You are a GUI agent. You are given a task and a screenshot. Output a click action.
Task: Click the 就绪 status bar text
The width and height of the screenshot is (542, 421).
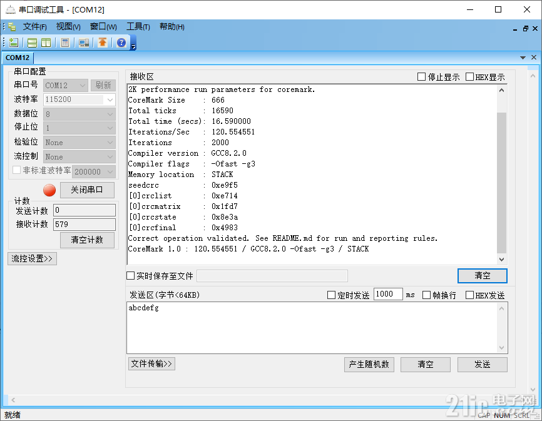tap(13, 415)
